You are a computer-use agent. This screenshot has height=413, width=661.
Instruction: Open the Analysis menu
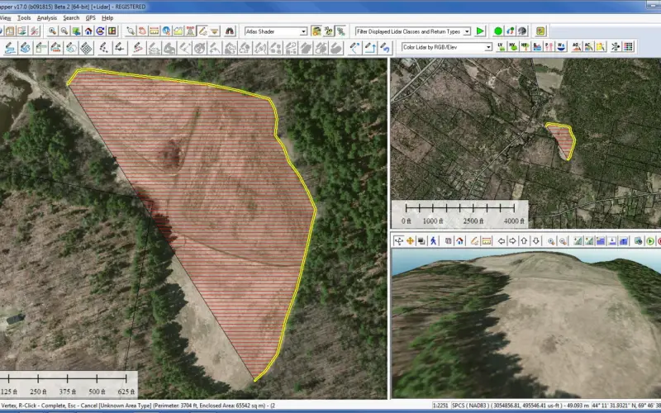coord(47,17)
